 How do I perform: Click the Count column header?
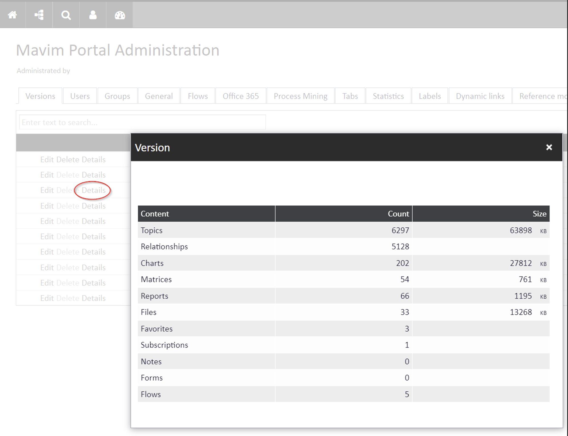(344, 214)
